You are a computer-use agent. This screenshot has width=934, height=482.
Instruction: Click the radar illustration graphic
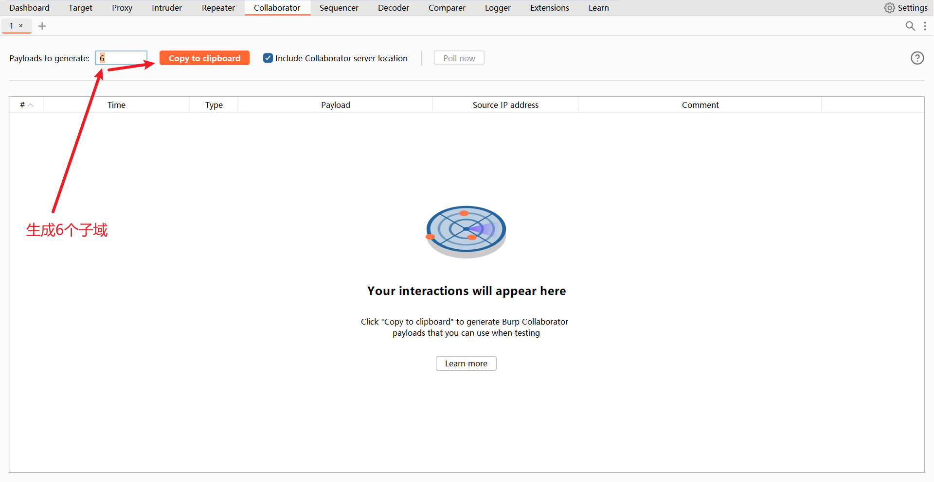point(466,231)
